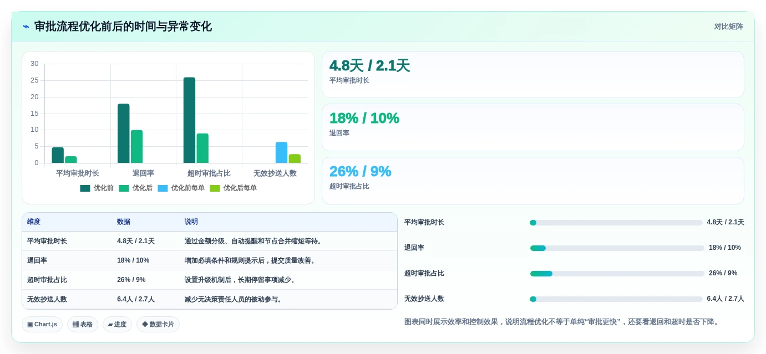Toggle the 优化后每单 legend entry
766x354 pixels.
233,188
